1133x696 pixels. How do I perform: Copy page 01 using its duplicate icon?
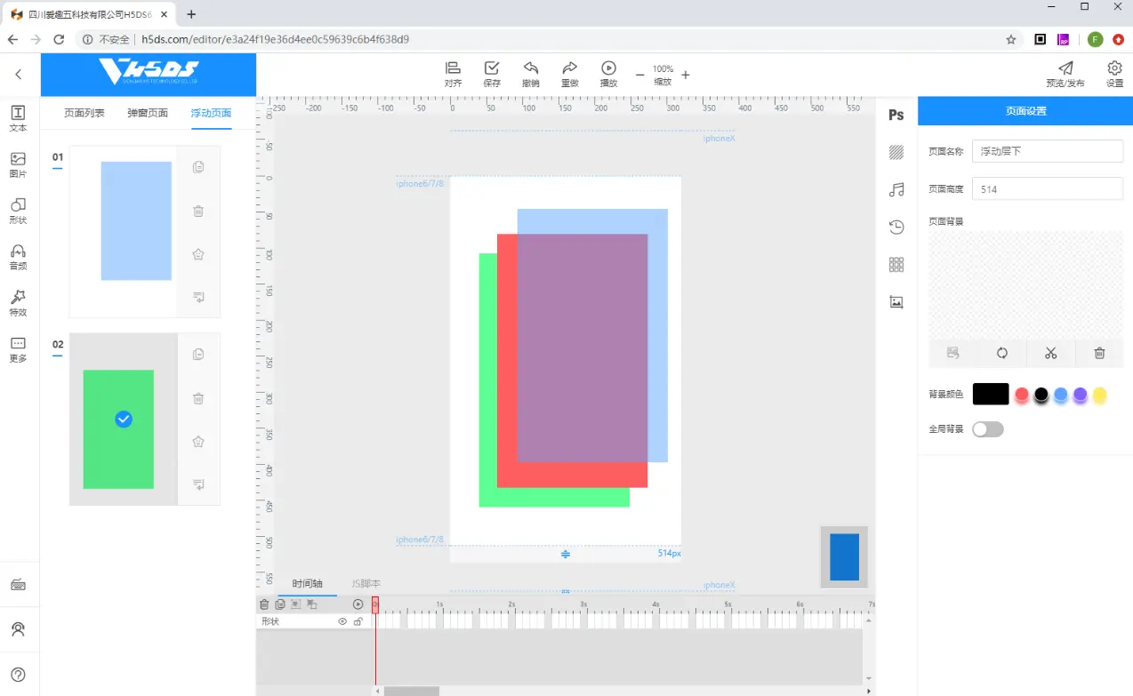pos(198,167)
